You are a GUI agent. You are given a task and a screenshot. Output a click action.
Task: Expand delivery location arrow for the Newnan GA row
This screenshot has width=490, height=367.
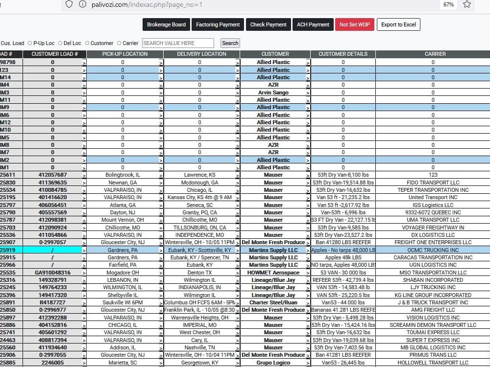(x=238, y=182)
